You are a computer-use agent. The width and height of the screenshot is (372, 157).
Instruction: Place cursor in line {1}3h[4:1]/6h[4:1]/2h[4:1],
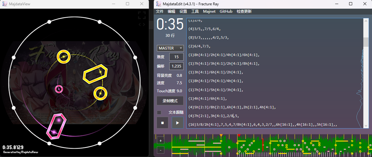(216, 72)
